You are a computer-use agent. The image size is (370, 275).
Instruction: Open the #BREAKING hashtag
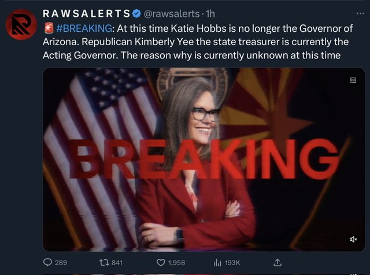tap(84, 28)
